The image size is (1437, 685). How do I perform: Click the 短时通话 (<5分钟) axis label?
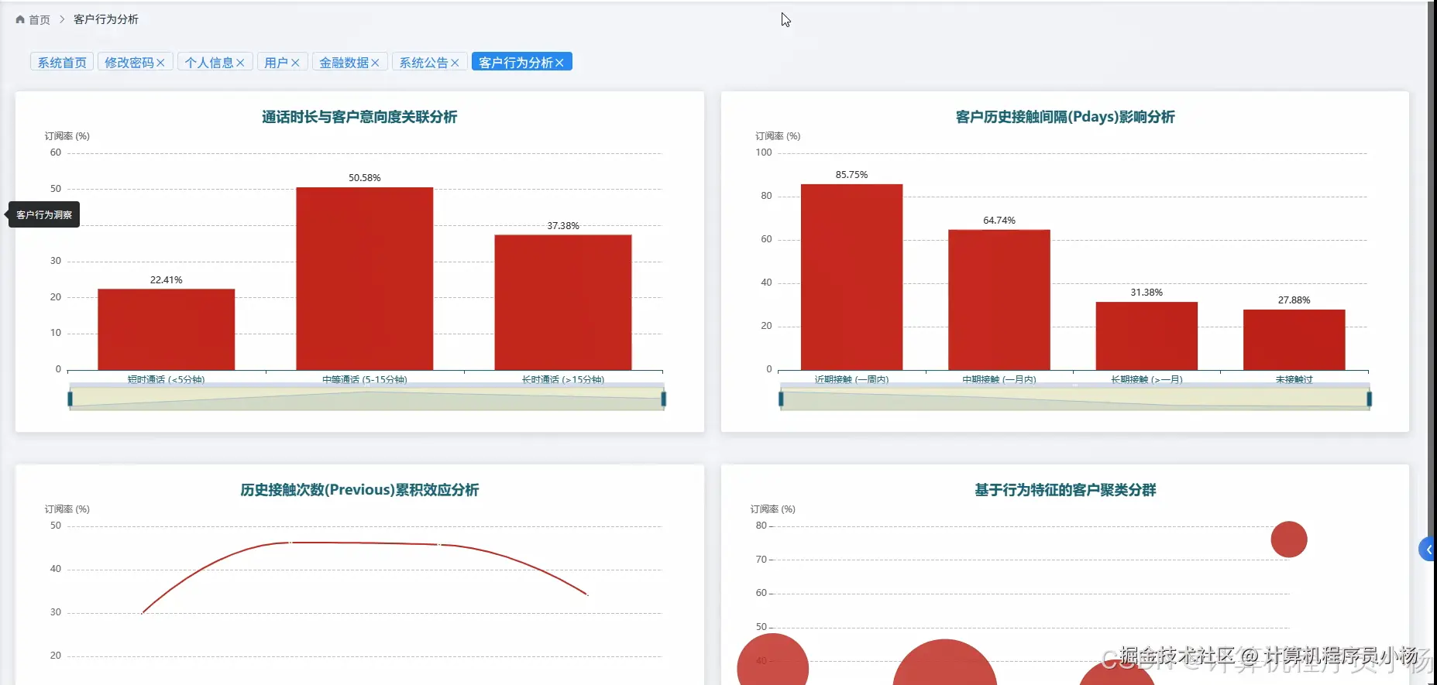pyautogui.click(x=167, y=379)
